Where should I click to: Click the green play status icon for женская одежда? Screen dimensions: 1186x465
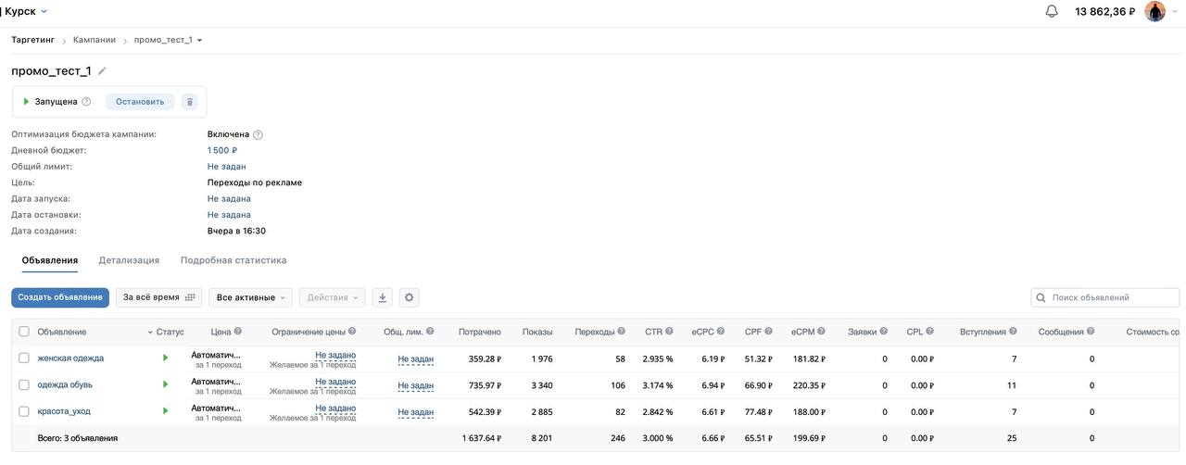166,358
